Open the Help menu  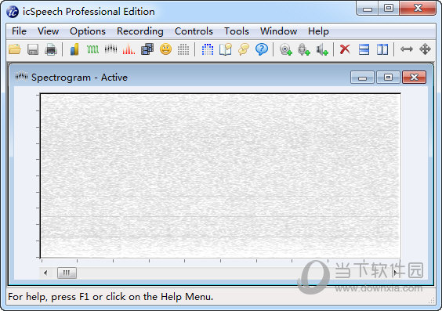[x=318, y=31]
